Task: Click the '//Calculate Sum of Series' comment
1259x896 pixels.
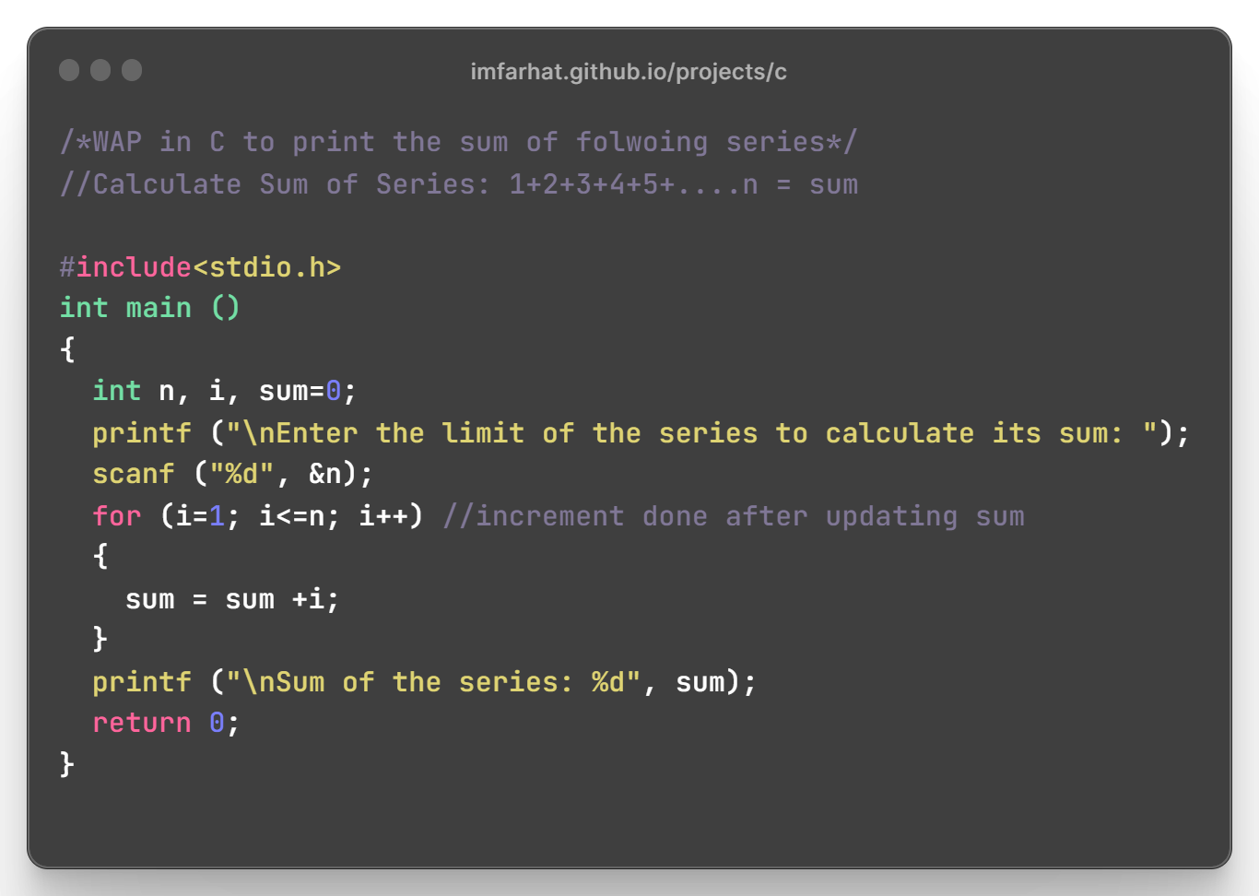Action: click(459, 184)
